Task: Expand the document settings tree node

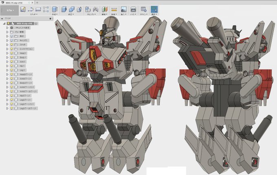Action: [7, 28]
